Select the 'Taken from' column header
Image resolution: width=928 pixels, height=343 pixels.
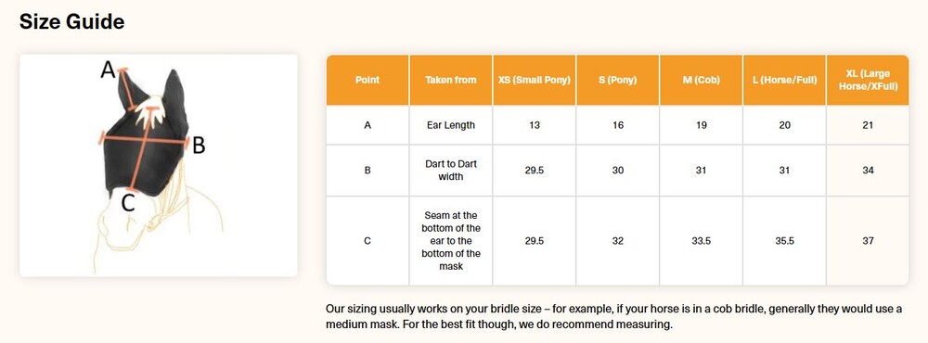click(451, 80)
